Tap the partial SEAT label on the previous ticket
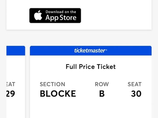 [11, 84]
